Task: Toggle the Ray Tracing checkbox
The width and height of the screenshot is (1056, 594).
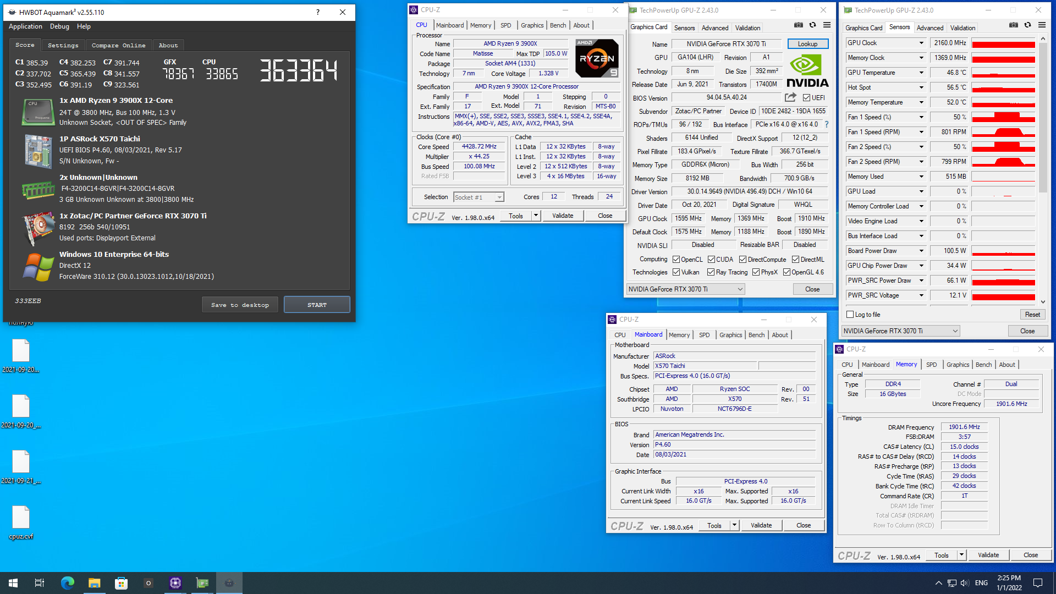Action: coord(711,272)
